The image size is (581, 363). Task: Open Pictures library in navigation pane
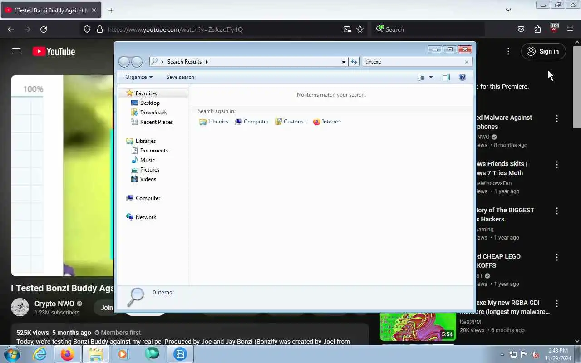149,170
